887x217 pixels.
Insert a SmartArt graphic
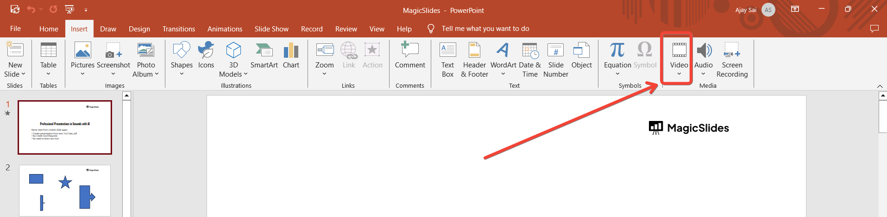click(x=264, y=55)
